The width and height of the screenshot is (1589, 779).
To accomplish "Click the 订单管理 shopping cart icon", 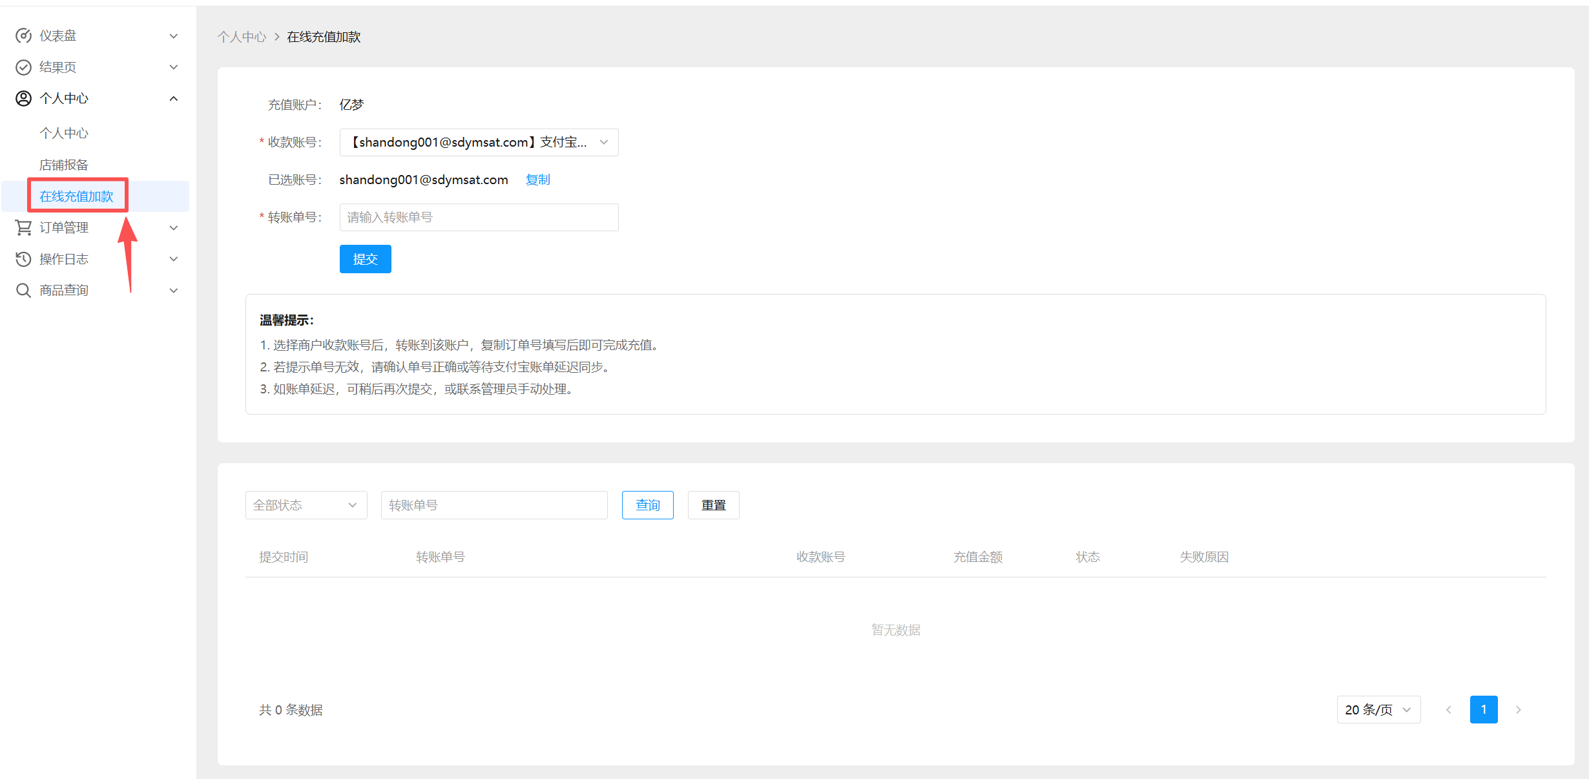I will pyautogui.click(x=23, y=227).
